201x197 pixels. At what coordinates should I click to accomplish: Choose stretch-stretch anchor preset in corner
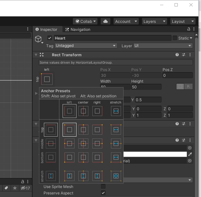[x=116, y=176]
